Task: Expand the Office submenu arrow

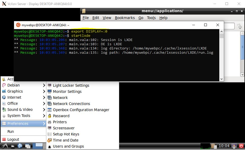Action: click(x=44, y=103)
